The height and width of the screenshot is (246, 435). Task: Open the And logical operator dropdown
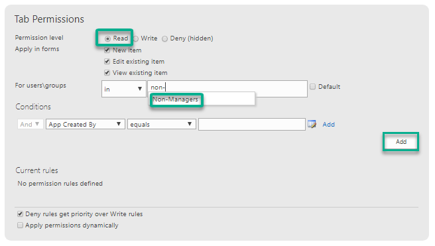coord(31,124)
